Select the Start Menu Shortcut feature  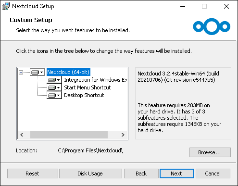pyautogui.click(x=88, y=87)
